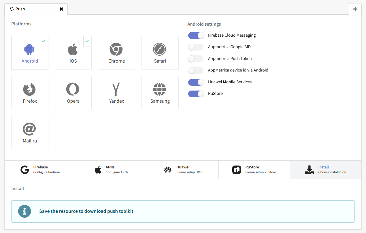Choose the Chrome browser icon
This screenshot has width=366, height=233.
116,49
